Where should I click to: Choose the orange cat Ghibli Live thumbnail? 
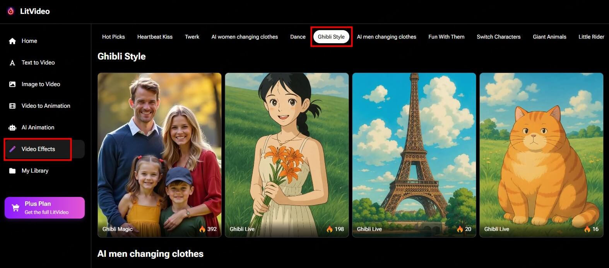point(541,154)
